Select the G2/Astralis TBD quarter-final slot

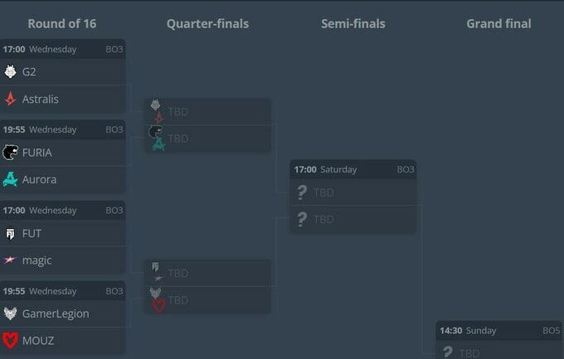[208, 111]
